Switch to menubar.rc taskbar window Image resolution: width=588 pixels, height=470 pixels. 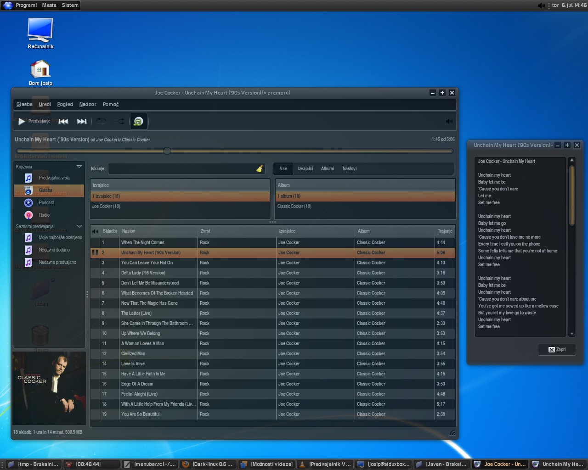[150, 464]
